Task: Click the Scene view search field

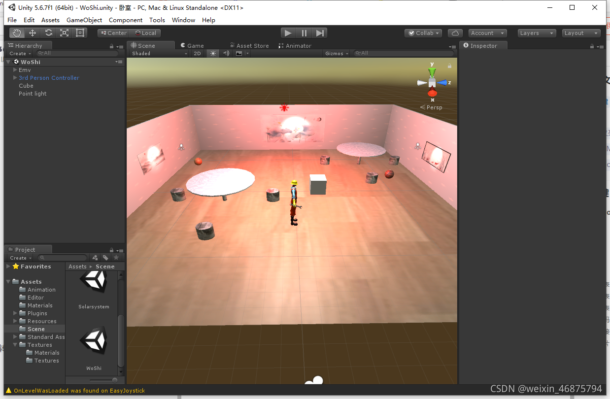Action: coord(403,53)
